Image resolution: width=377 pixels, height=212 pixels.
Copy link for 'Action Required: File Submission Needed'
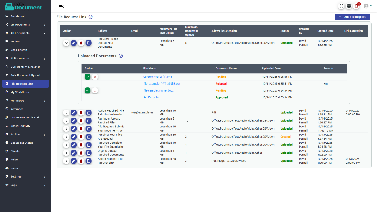[89, 113]
